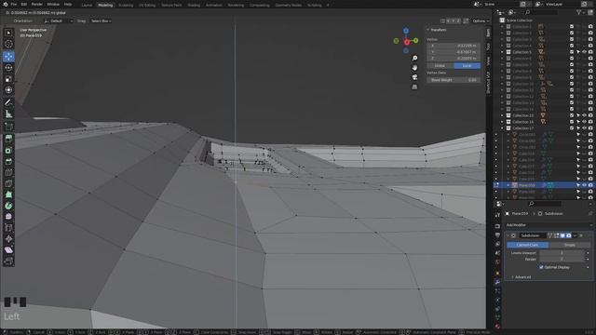Open the Modifiers wrench tab in Properties
596x335 pixels.
[497, 282]
